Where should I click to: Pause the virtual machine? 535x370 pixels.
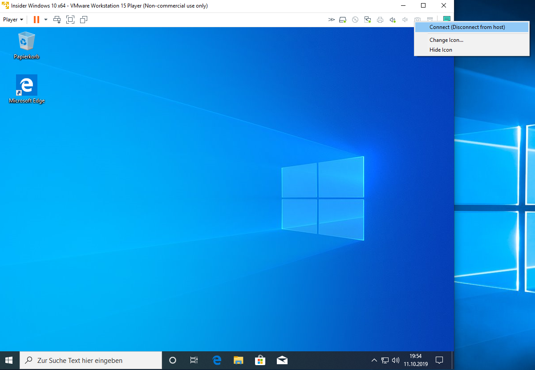36,20
